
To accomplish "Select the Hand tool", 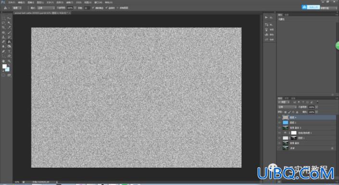I will coord(3,61).
